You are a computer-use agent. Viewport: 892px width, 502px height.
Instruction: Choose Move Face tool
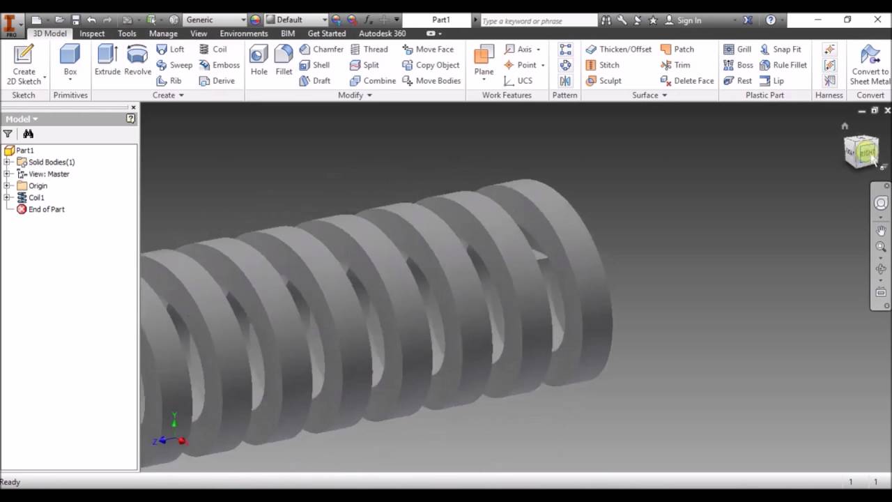428,50
